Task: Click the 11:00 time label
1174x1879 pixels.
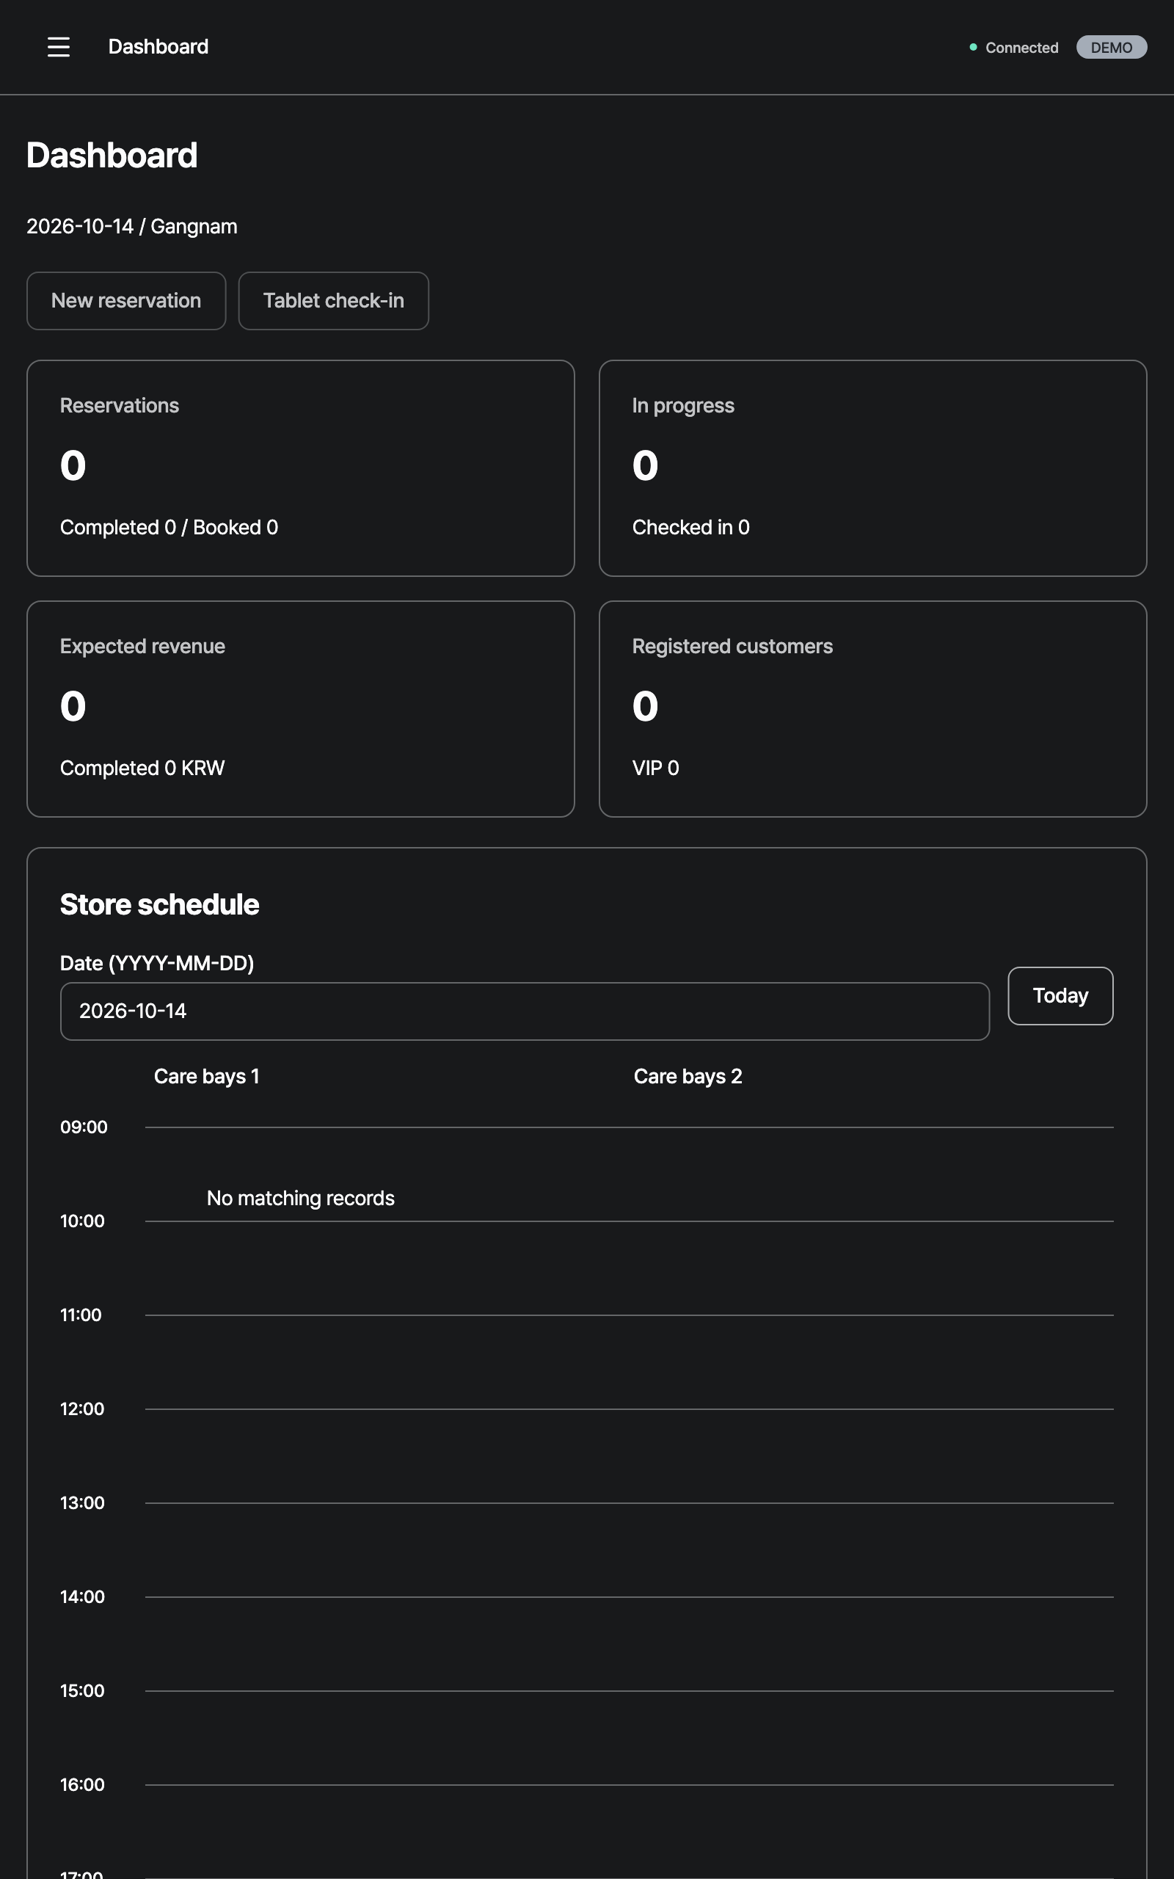Action: point(81,1315)
